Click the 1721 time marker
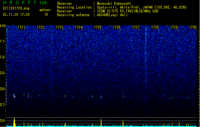This screenshot has width=200, height=127. [x=21, y=27]
